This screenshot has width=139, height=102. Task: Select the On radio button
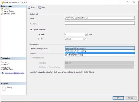(x=39, y=39)
